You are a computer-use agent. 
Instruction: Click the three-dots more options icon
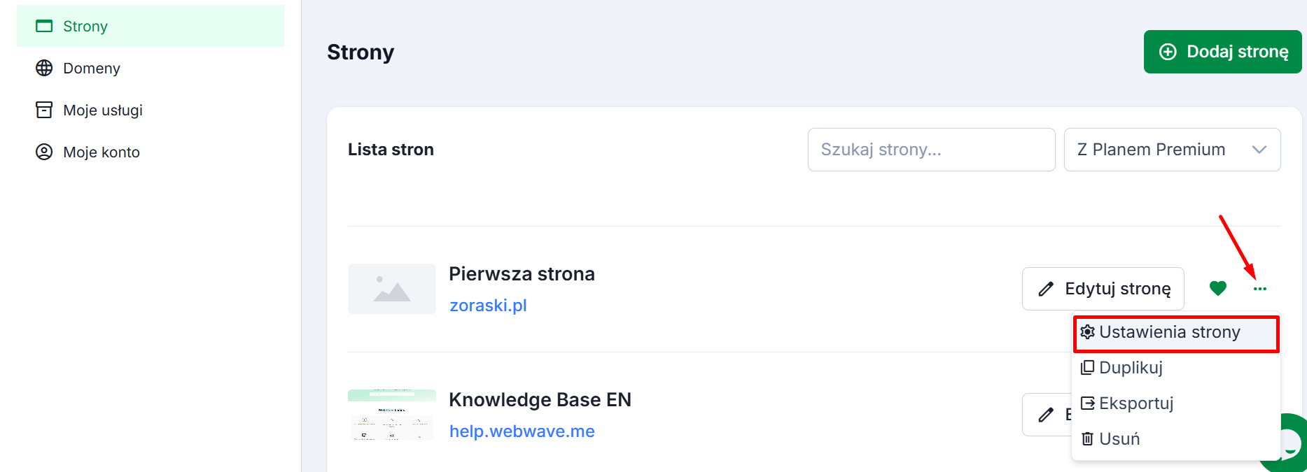coord(1259,289)
